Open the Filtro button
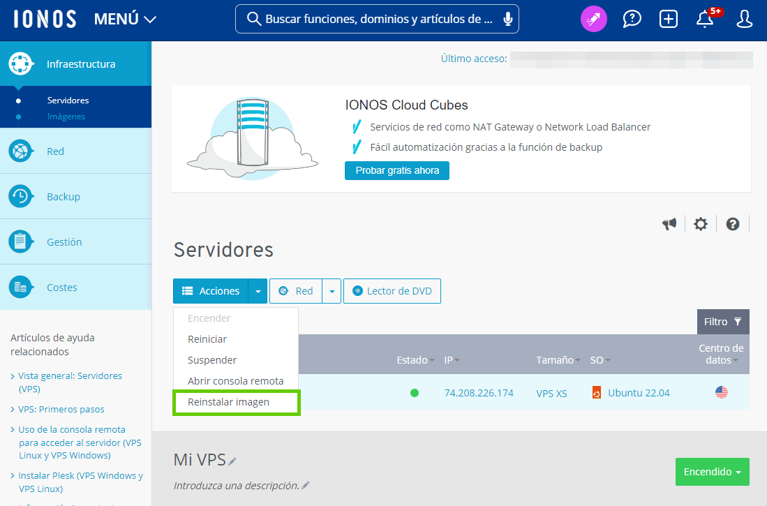 [723, 322]
